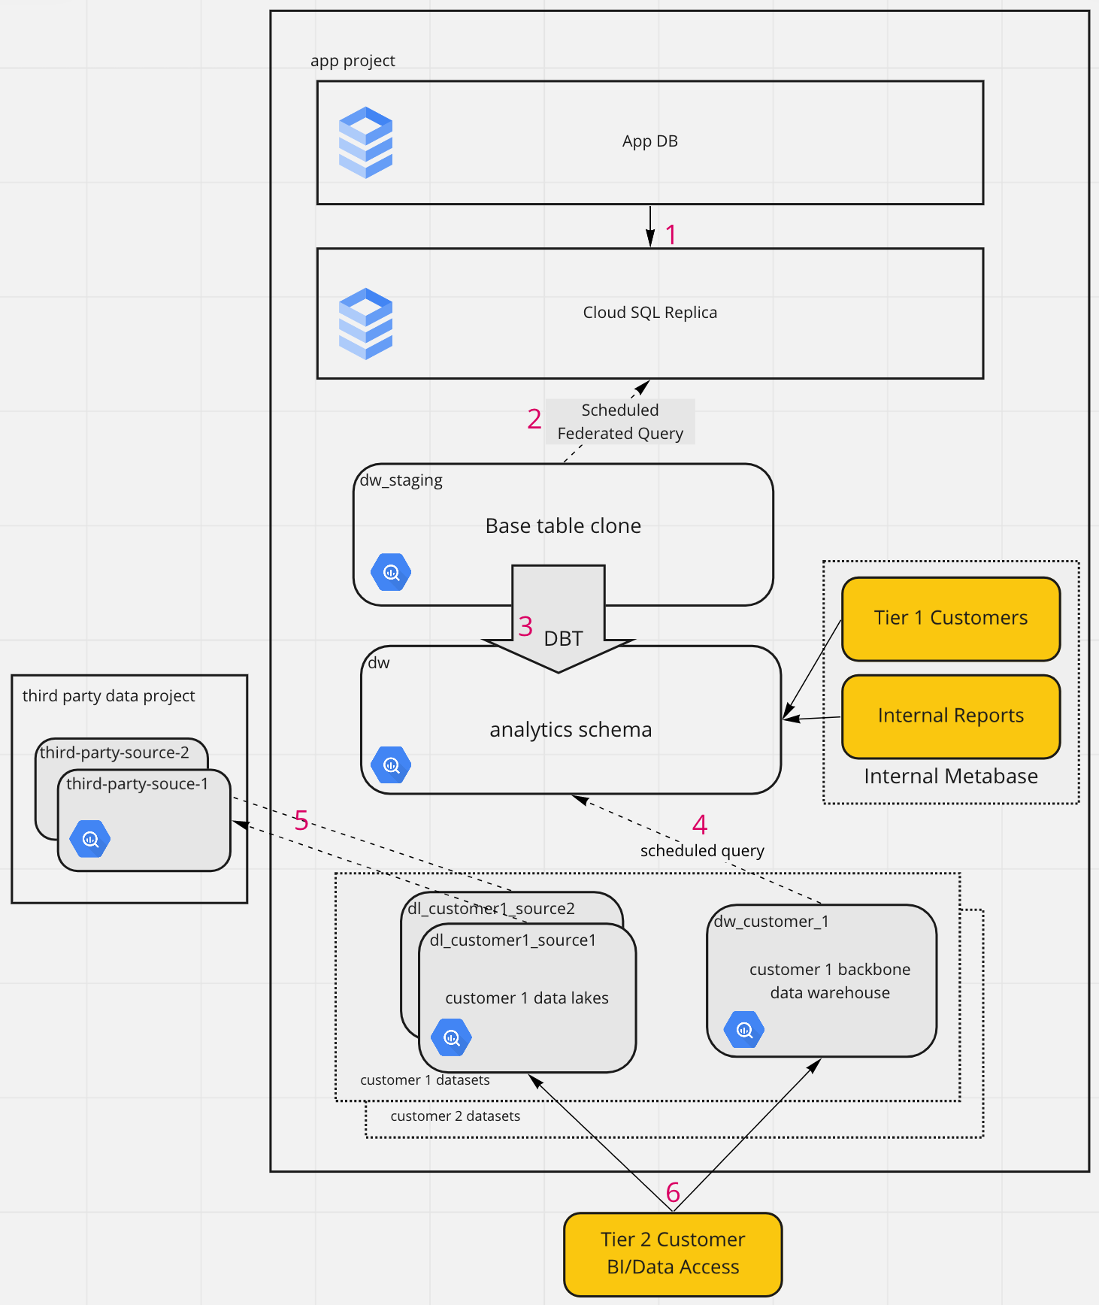This screenshot has width=1099, height=1305.
Task: Click the Cloud SQL icon in App DB box
Action: point(365,142)
